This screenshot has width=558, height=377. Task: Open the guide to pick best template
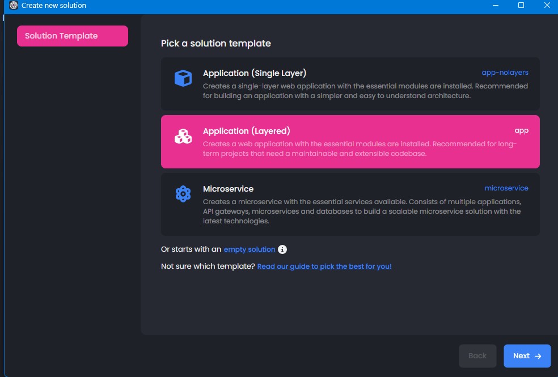(x=324, y=266)
